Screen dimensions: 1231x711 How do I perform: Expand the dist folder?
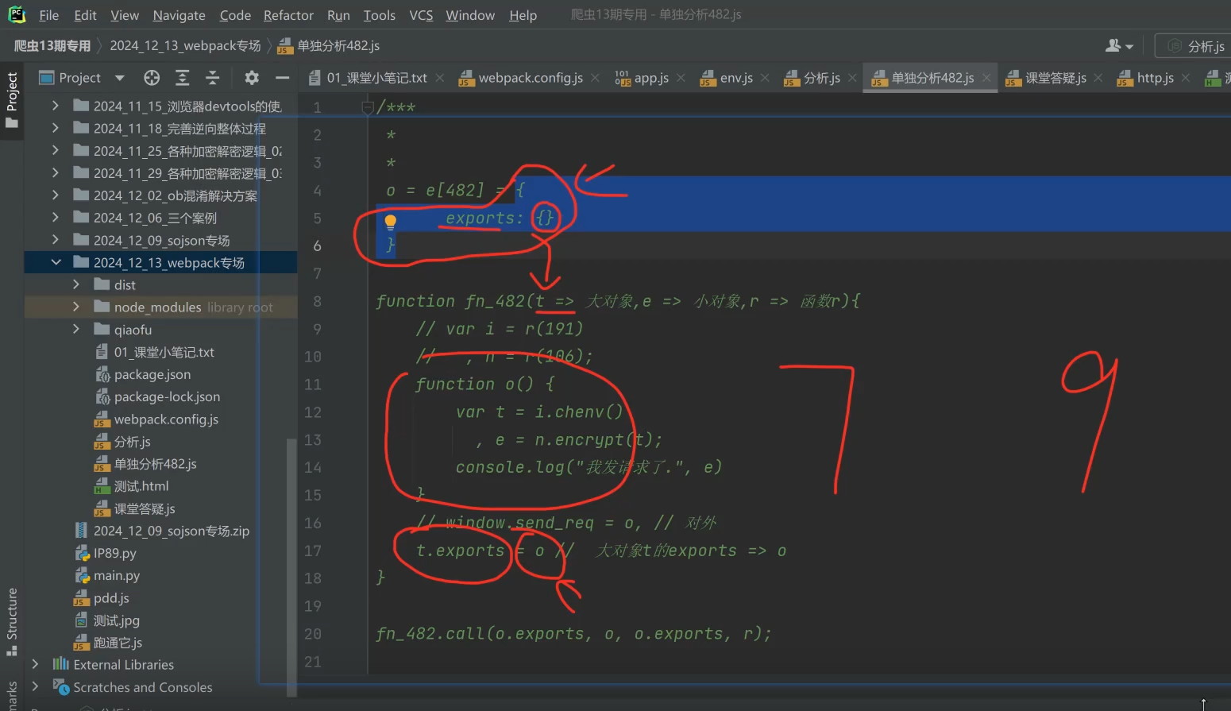click(x=76, y=284)
